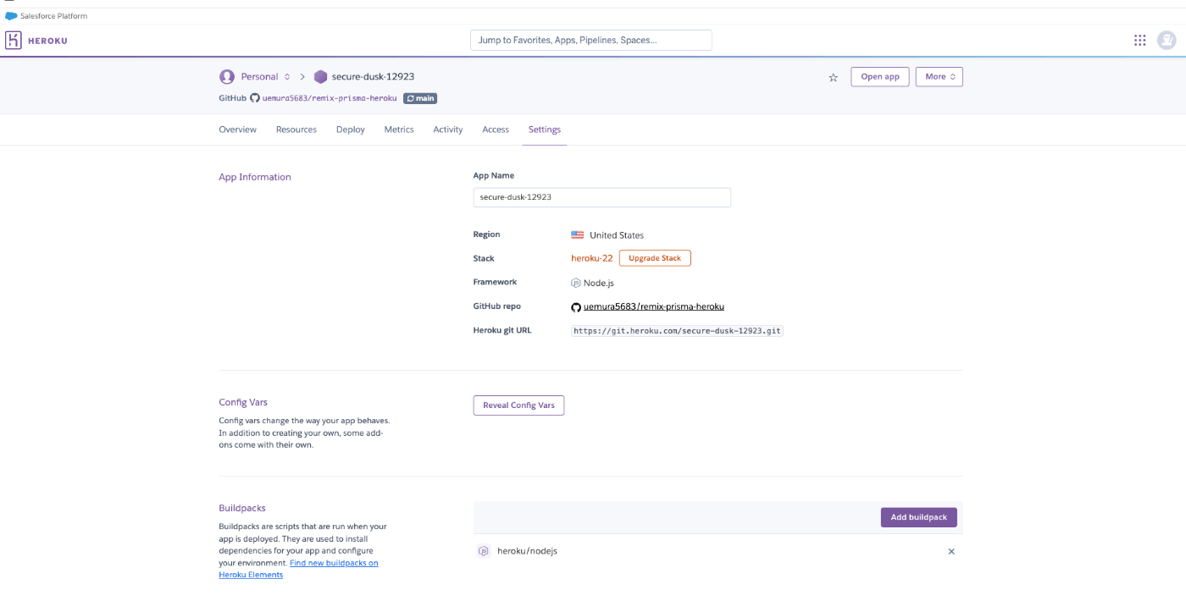Open the apps grid menu icon
Viewport: 1186px width, 601px height.
click(1140, 40)
